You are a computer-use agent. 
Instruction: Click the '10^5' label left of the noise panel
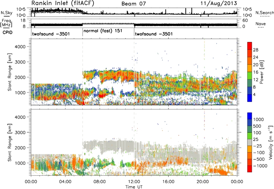tap(21, 9)
